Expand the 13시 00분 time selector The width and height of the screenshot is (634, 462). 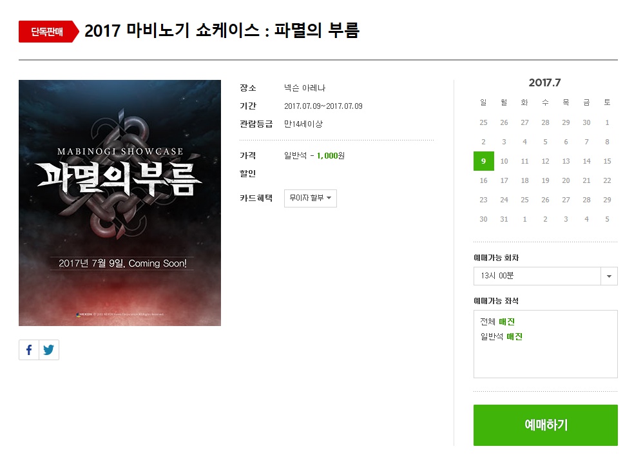click(546, 276)
